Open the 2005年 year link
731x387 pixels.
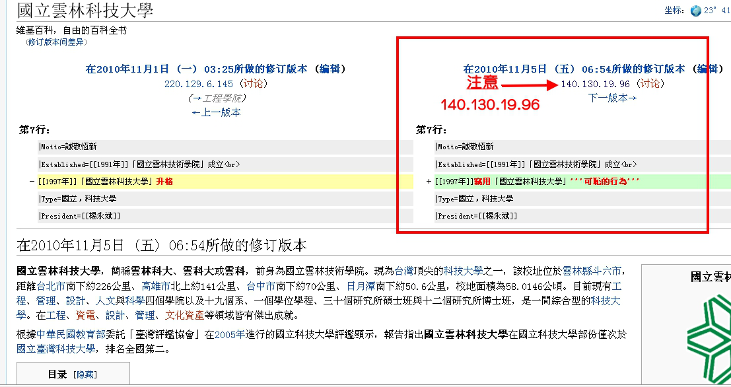click(229, 334)
